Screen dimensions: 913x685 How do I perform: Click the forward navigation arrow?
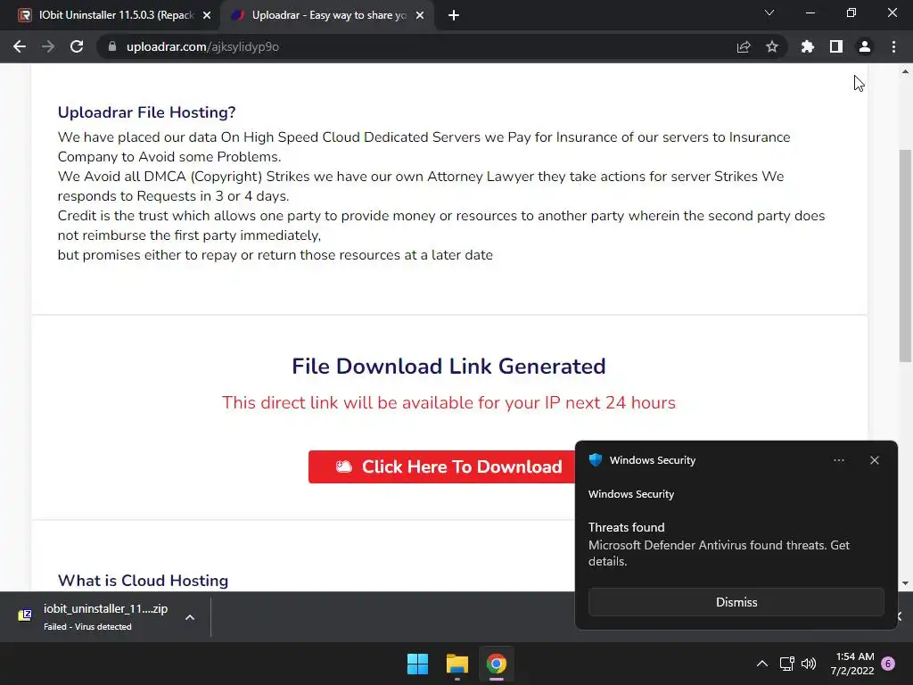[x=48, y=46]
